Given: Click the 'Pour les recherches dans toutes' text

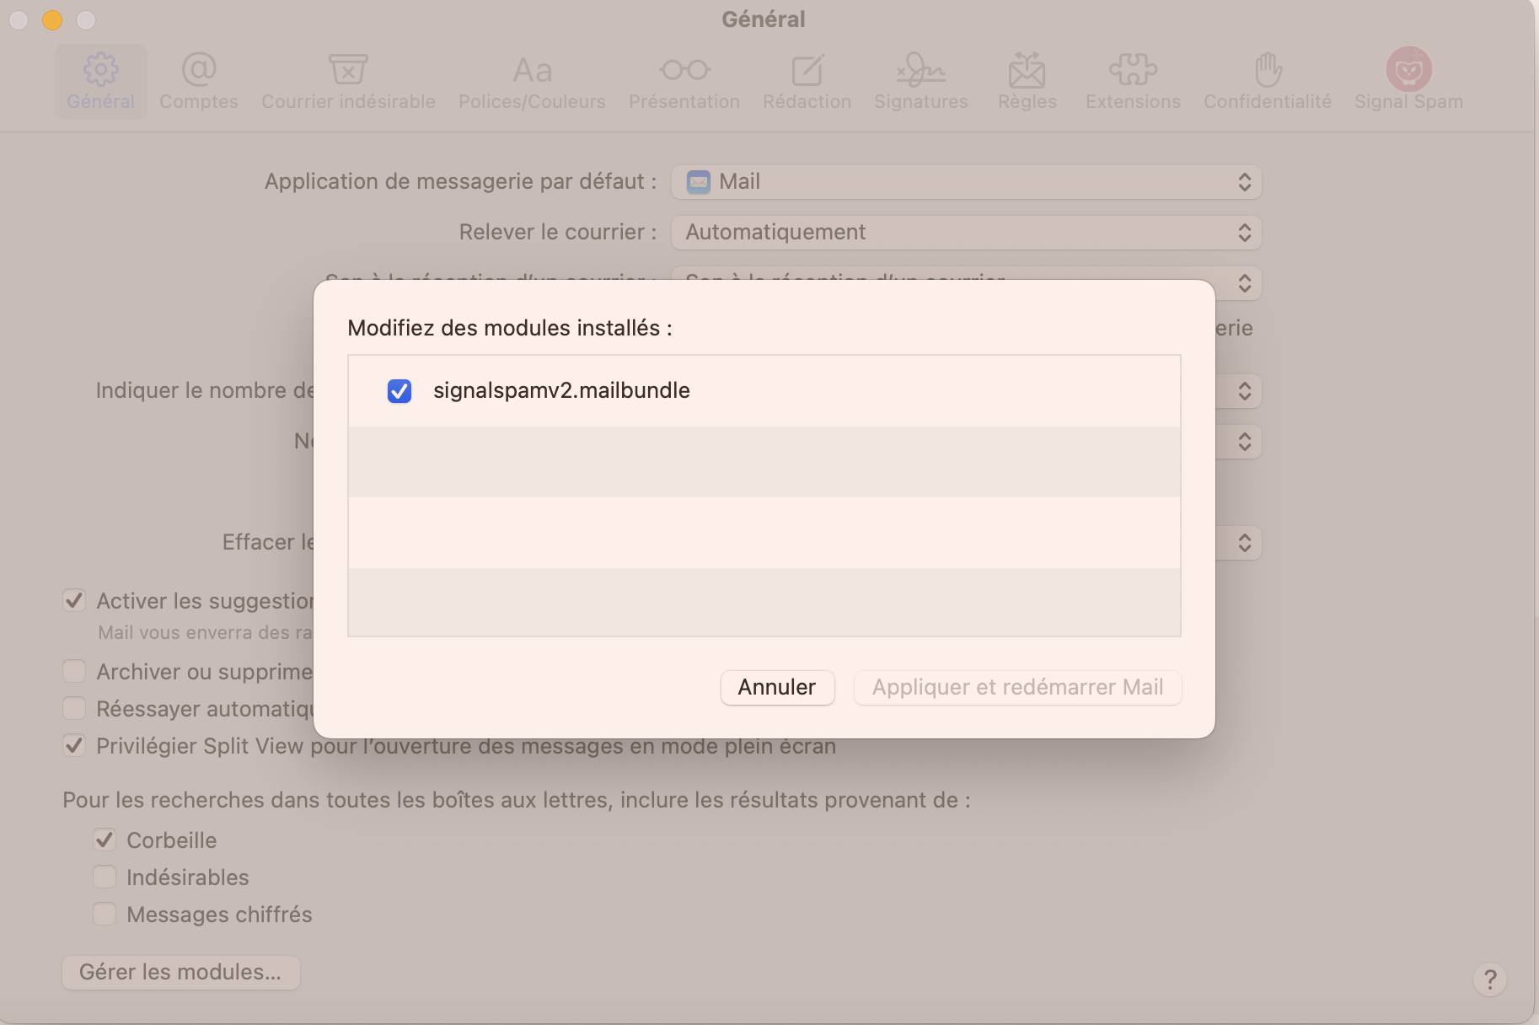Looking at the screenshot, I should [x=517, y=800].
